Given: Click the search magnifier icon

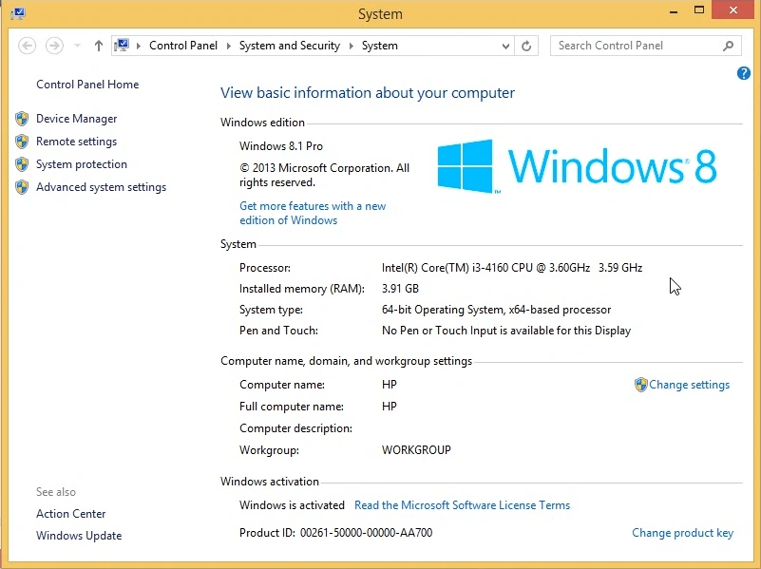Looking at the screenshot, I should [x=728, y=46].
